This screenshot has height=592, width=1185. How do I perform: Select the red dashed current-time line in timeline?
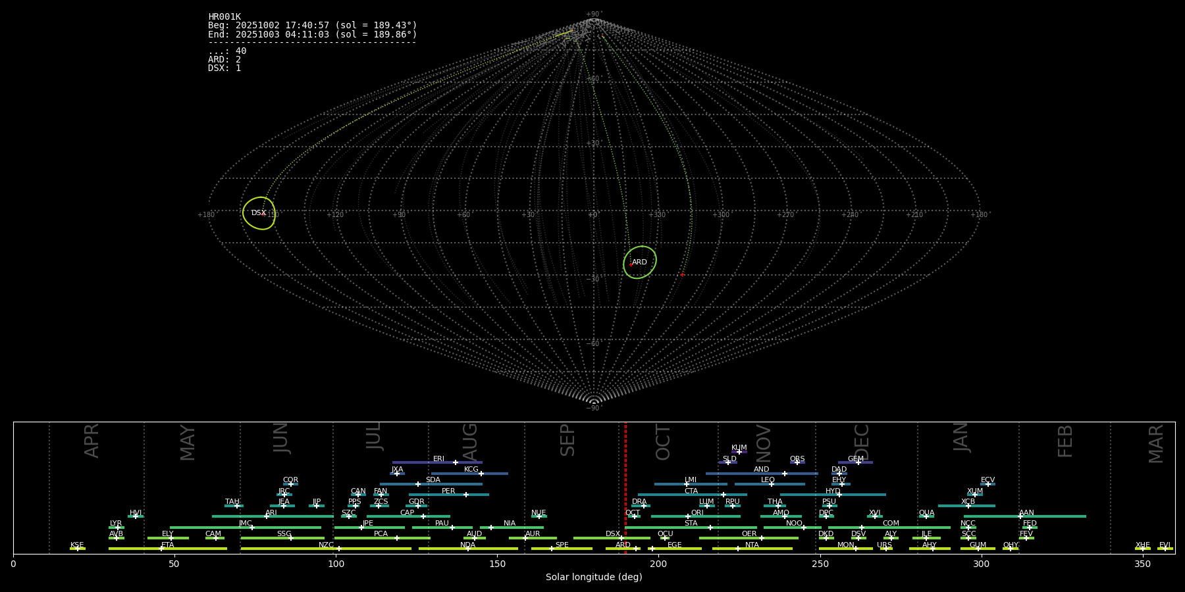(625, 487)
